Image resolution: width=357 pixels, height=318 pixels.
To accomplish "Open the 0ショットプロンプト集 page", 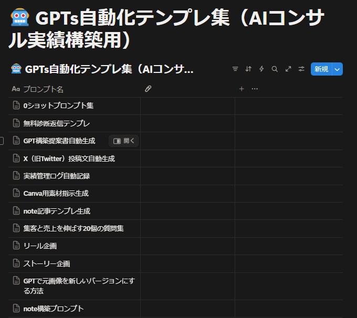I will coord(58,105).
